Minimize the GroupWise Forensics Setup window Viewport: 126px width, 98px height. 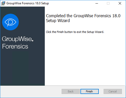pyautogui.click(x=97, y=3)
